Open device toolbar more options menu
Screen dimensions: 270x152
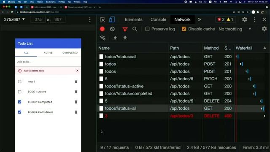tap(90, 19)
